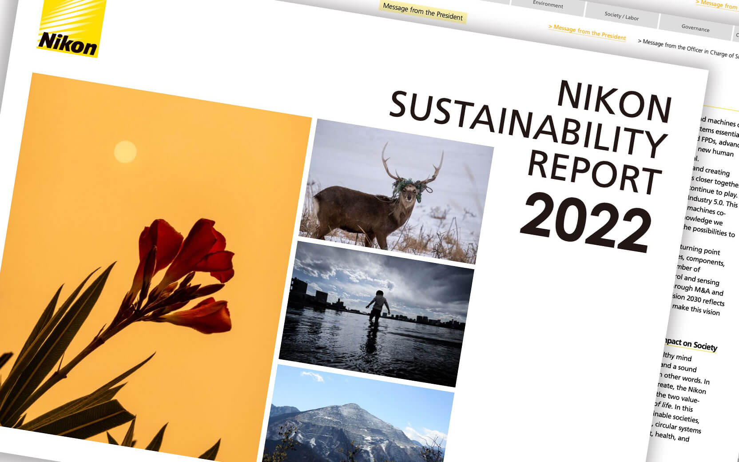This screenshot has height=462, width=739.
Task: Open Message from the Officer in Charge link
Action: [688, 48]
